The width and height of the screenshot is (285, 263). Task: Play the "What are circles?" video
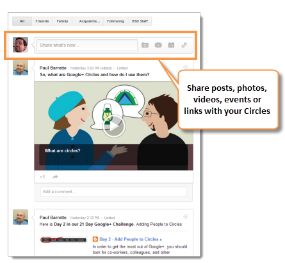click(114, 126)
